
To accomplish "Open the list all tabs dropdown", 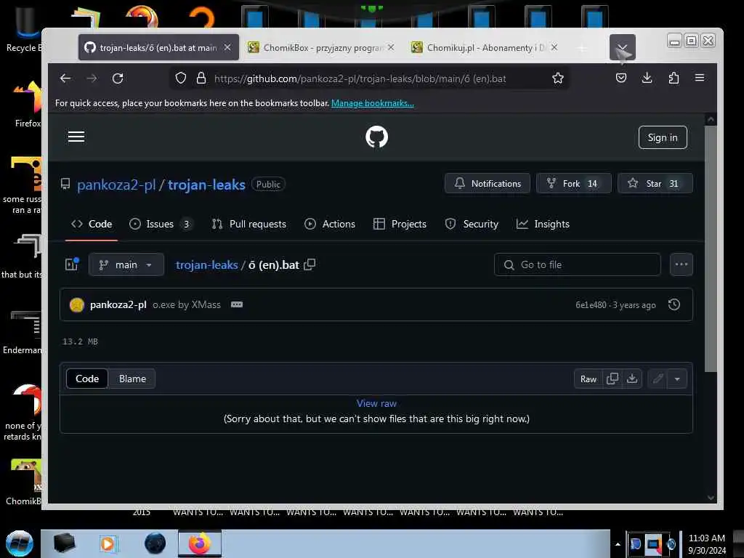I will coord(623,47).
